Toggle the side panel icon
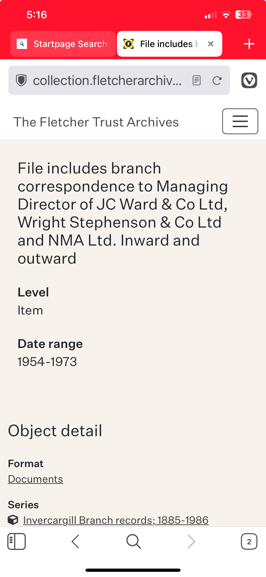The image size is (266, 577). click(x=16, y=542)
